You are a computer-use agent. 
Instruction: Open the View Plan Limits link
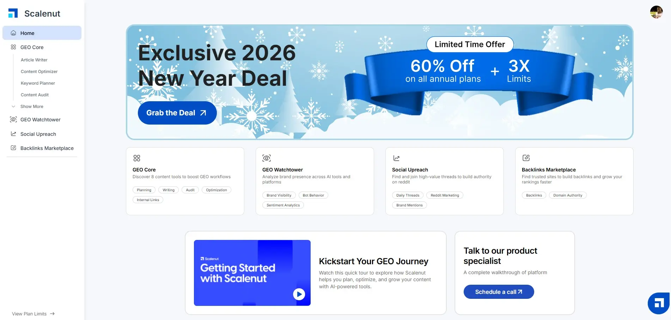(x=33, y=314)
